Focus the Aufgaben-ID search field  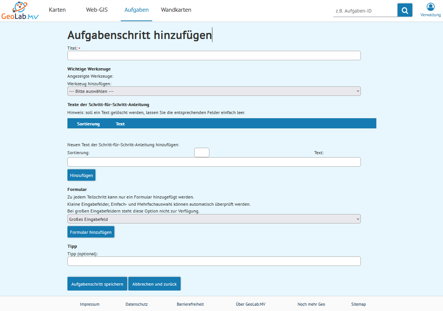pyautogui.click(x=365, y=11)
